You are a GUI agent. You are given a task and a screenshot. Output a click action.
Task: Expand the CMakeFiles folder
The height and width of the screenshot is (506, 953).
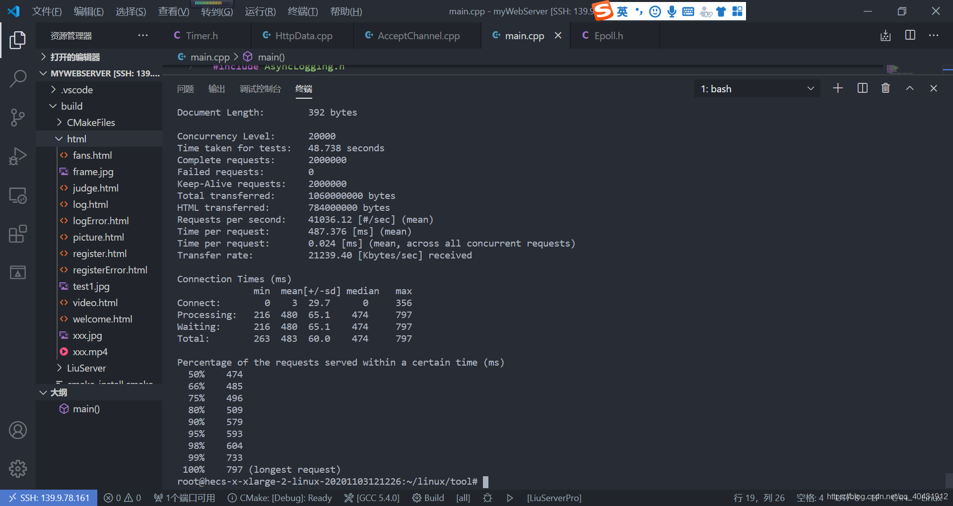tap(99, 123)
